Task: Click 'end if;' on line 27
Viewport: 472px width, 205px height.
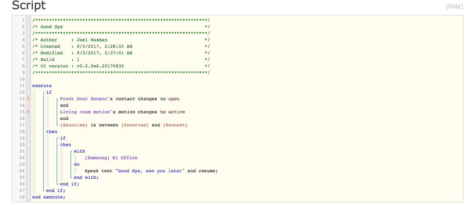Action: (56, 190)
